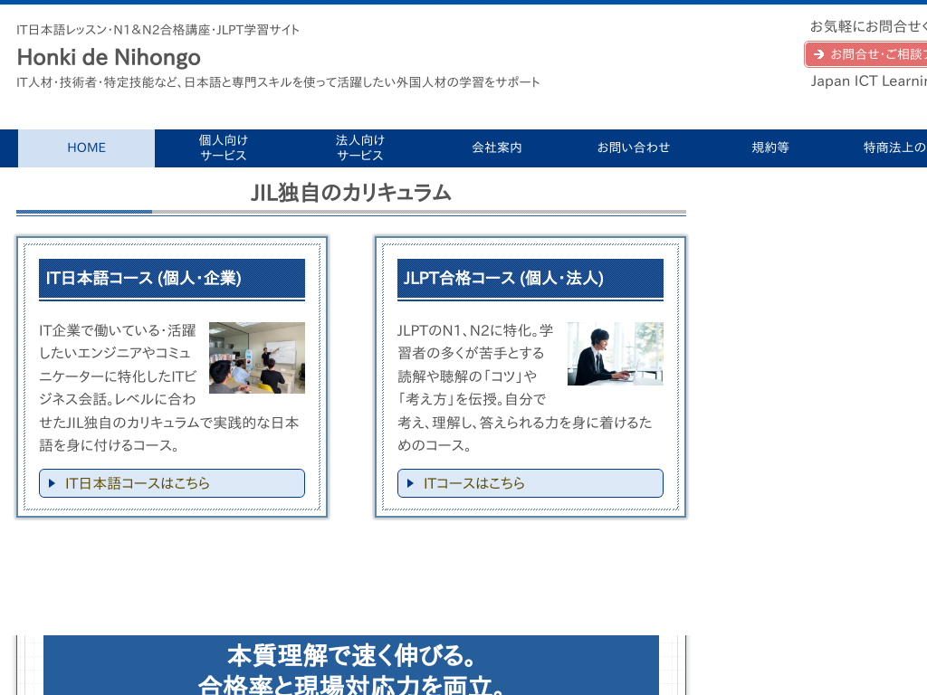
Task: Click the triangle icon beside ITコースはこちら
Action: [410, 483]
